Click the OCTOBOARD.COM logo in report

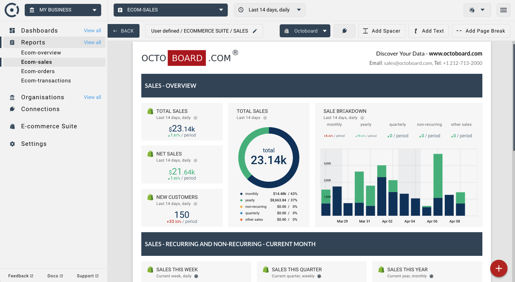[x=190, y=58]
